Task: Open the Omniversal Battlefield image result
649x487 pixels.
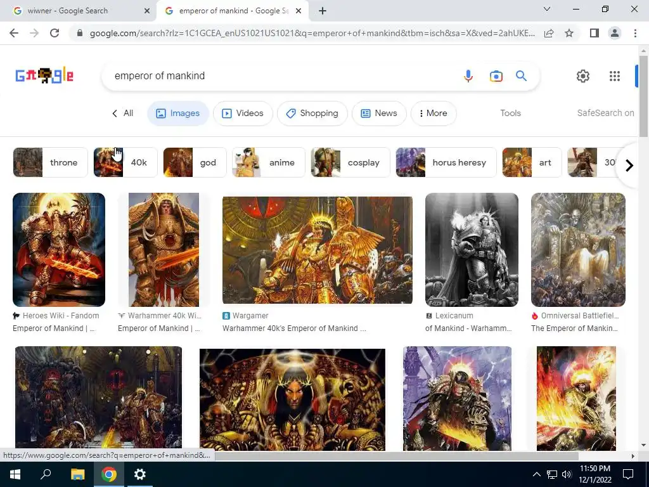Action: [578, 250]
